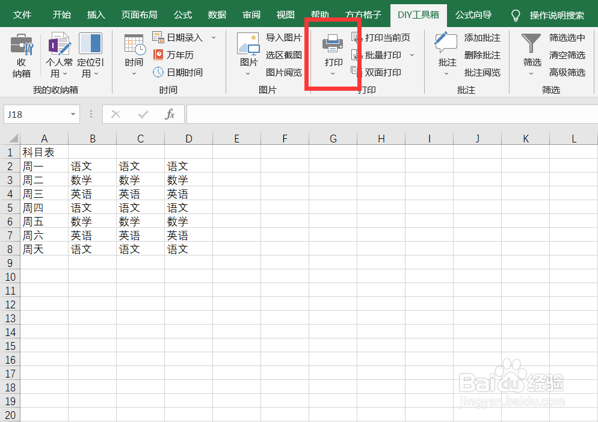Screen dimensions: 598x422
Task: Click the 个人常用 icon
Action: pyautogui.click(x=59, y=43)
